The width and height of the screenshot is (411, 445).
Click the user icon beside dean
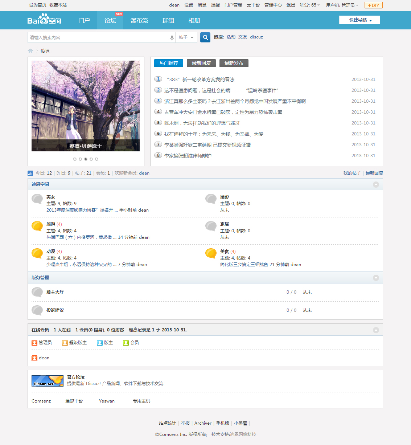(34, 358)
